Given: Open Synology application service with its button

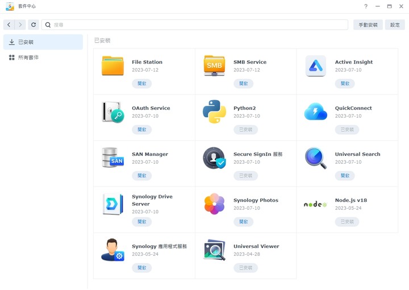Looking at the screenshot, I should pos(141,268).
